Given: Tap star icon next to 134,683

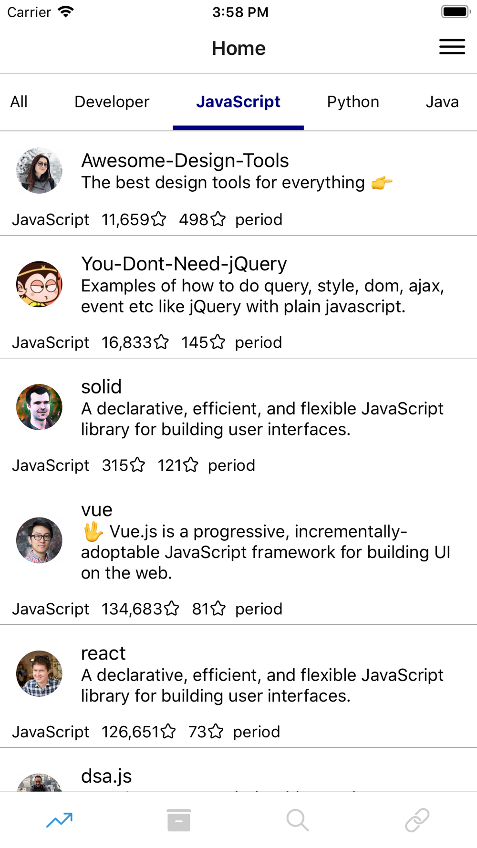Looking at the screenshot, I should pos(172,609).
